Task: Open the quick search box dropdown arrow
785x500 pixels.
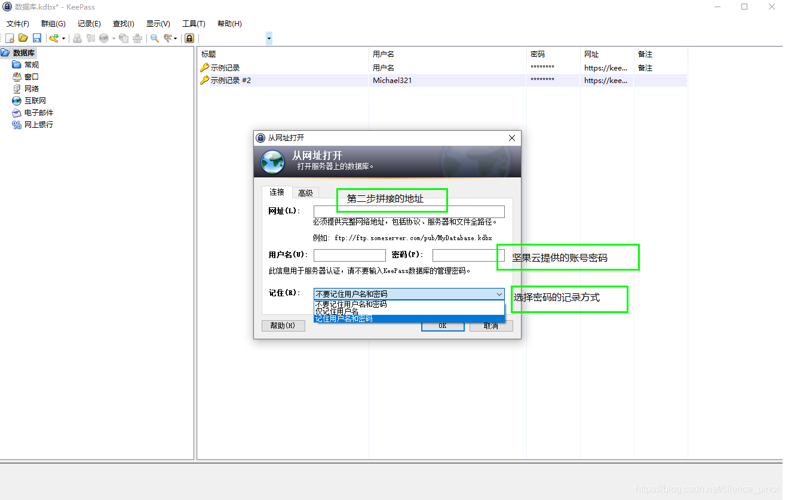Action: pyautogui.click(x=269, y=38)
